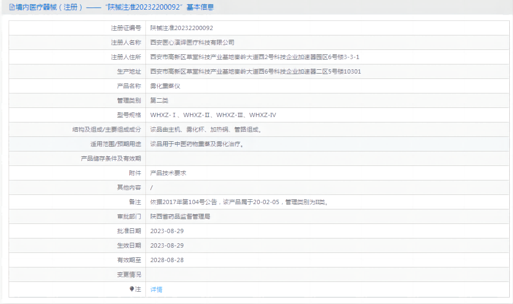This screenshot has width=513, height=304.
Task: Select registration number 陕械注准20232200092 cell
Action: point(181,28)
